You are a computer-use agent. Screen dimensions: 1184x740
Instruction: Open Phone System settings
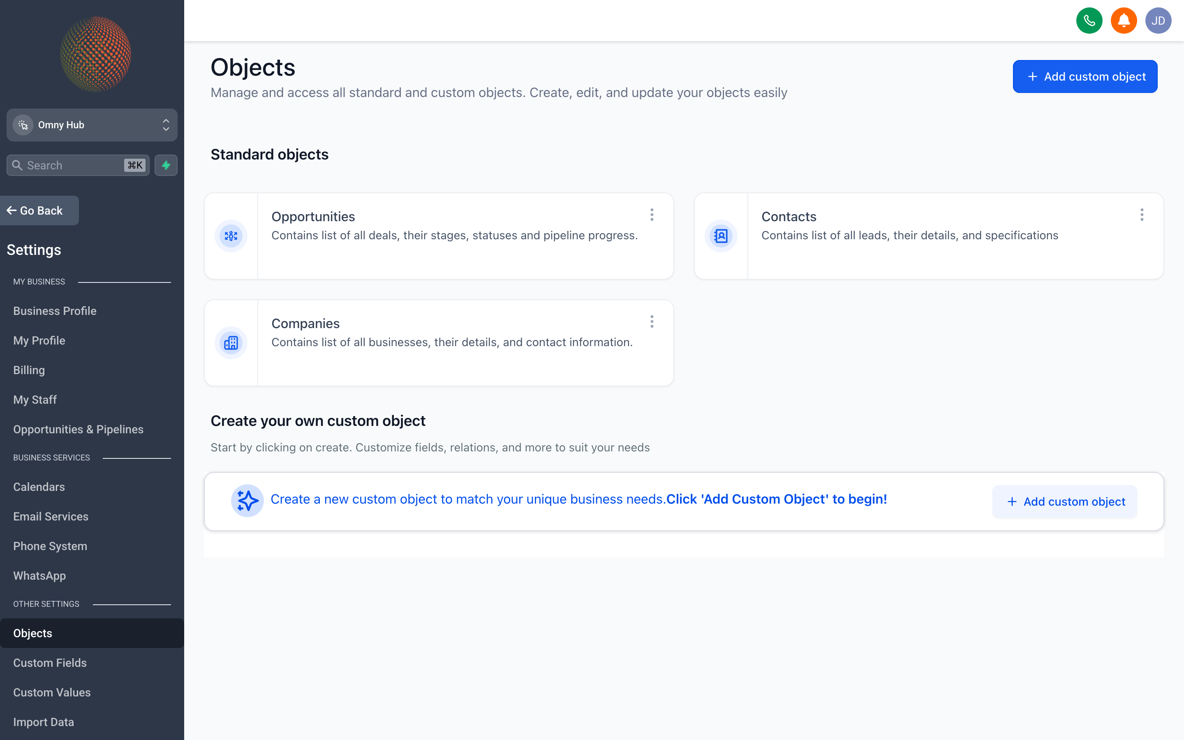(x=50, y=546)
